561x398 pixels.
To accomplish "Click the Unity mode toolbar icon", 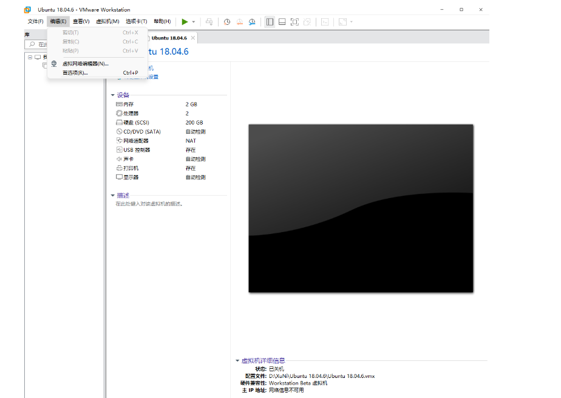I will tap(307, 22).
